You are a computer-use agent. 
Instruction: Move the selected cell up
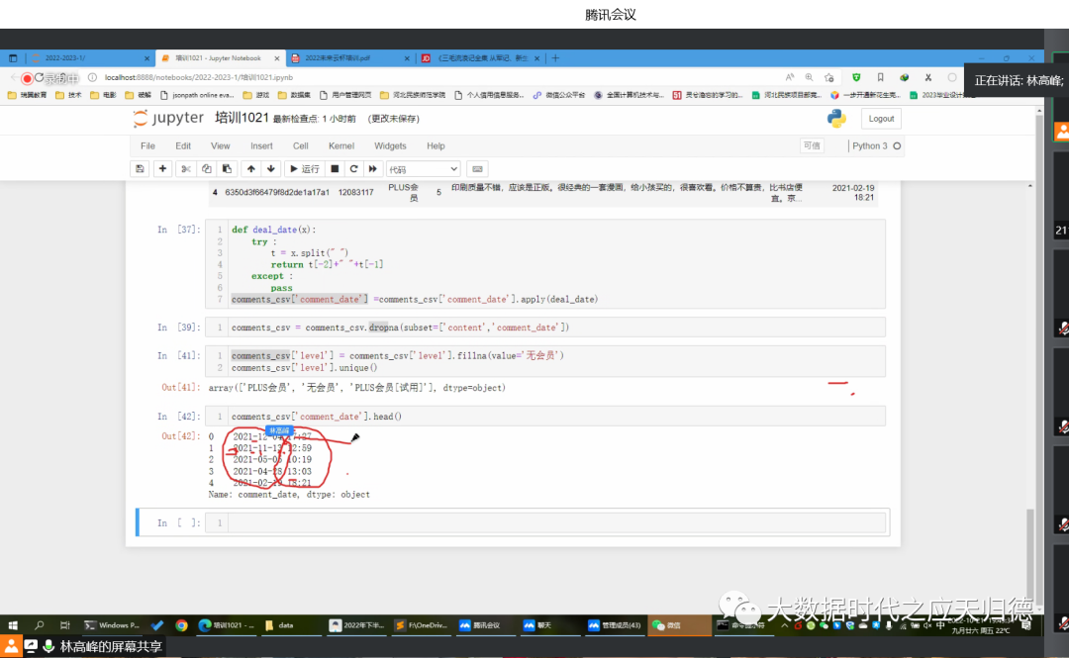250,169
